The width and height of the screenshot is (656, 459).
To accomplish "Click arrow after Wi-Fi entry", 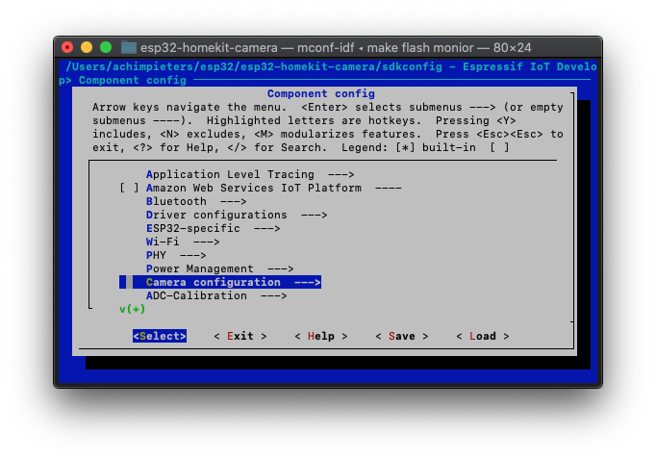I will pyautogui.click(x=206, y=242).
